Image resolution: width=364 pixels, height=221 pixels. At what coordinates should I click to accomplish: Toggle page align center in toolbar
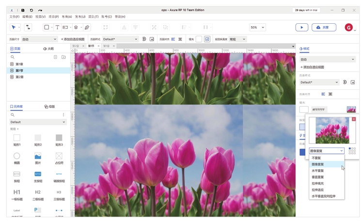pos(180,39)
